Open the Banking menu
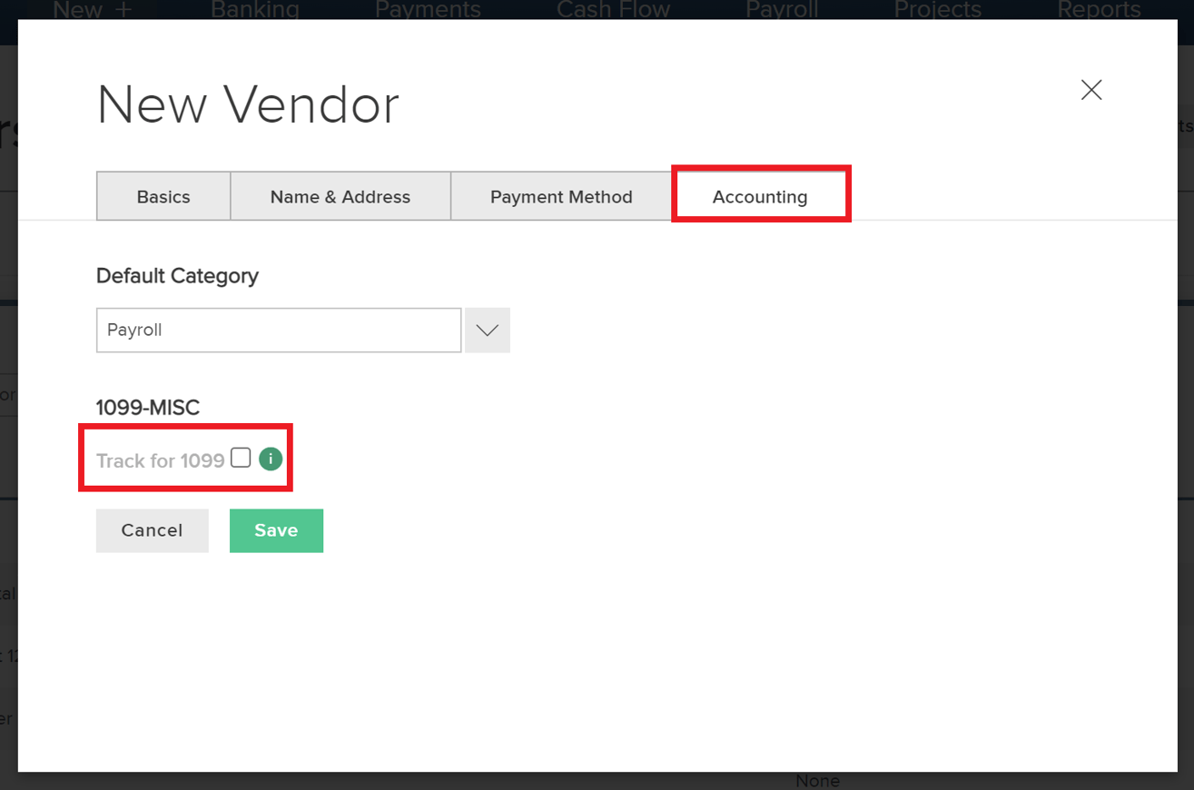The width and height of the screenshot is (1194, 790). 254,10
